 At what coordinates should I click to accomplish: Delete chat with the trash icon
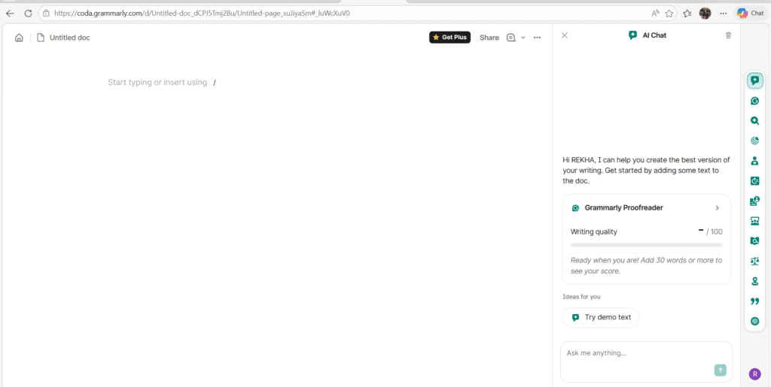tap(728, 35)
